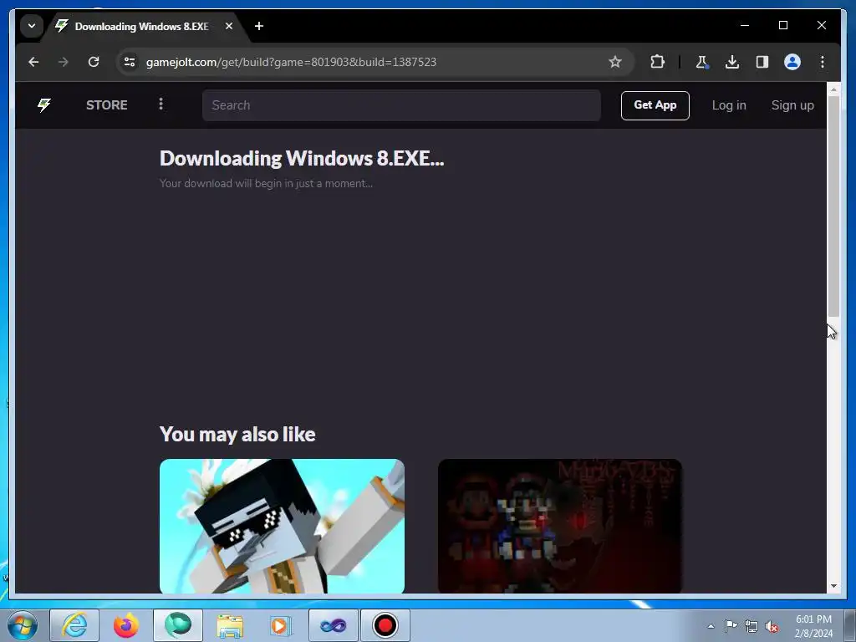Maximize the Chrome window

coord(782,25)
